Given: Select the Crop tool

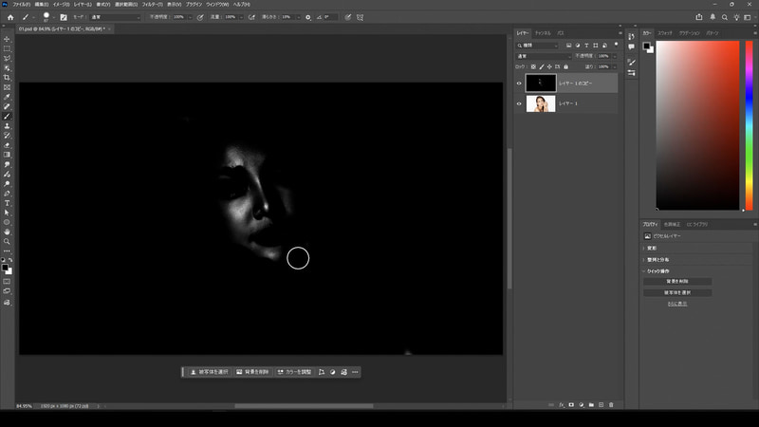Looking at the screenshot, I should (7, 78).
